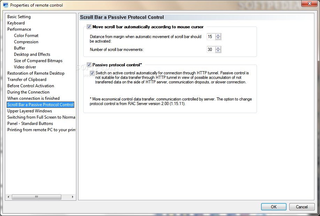Click the Distance from margin label text
The image size is (320, 216).
pos(145,39)
